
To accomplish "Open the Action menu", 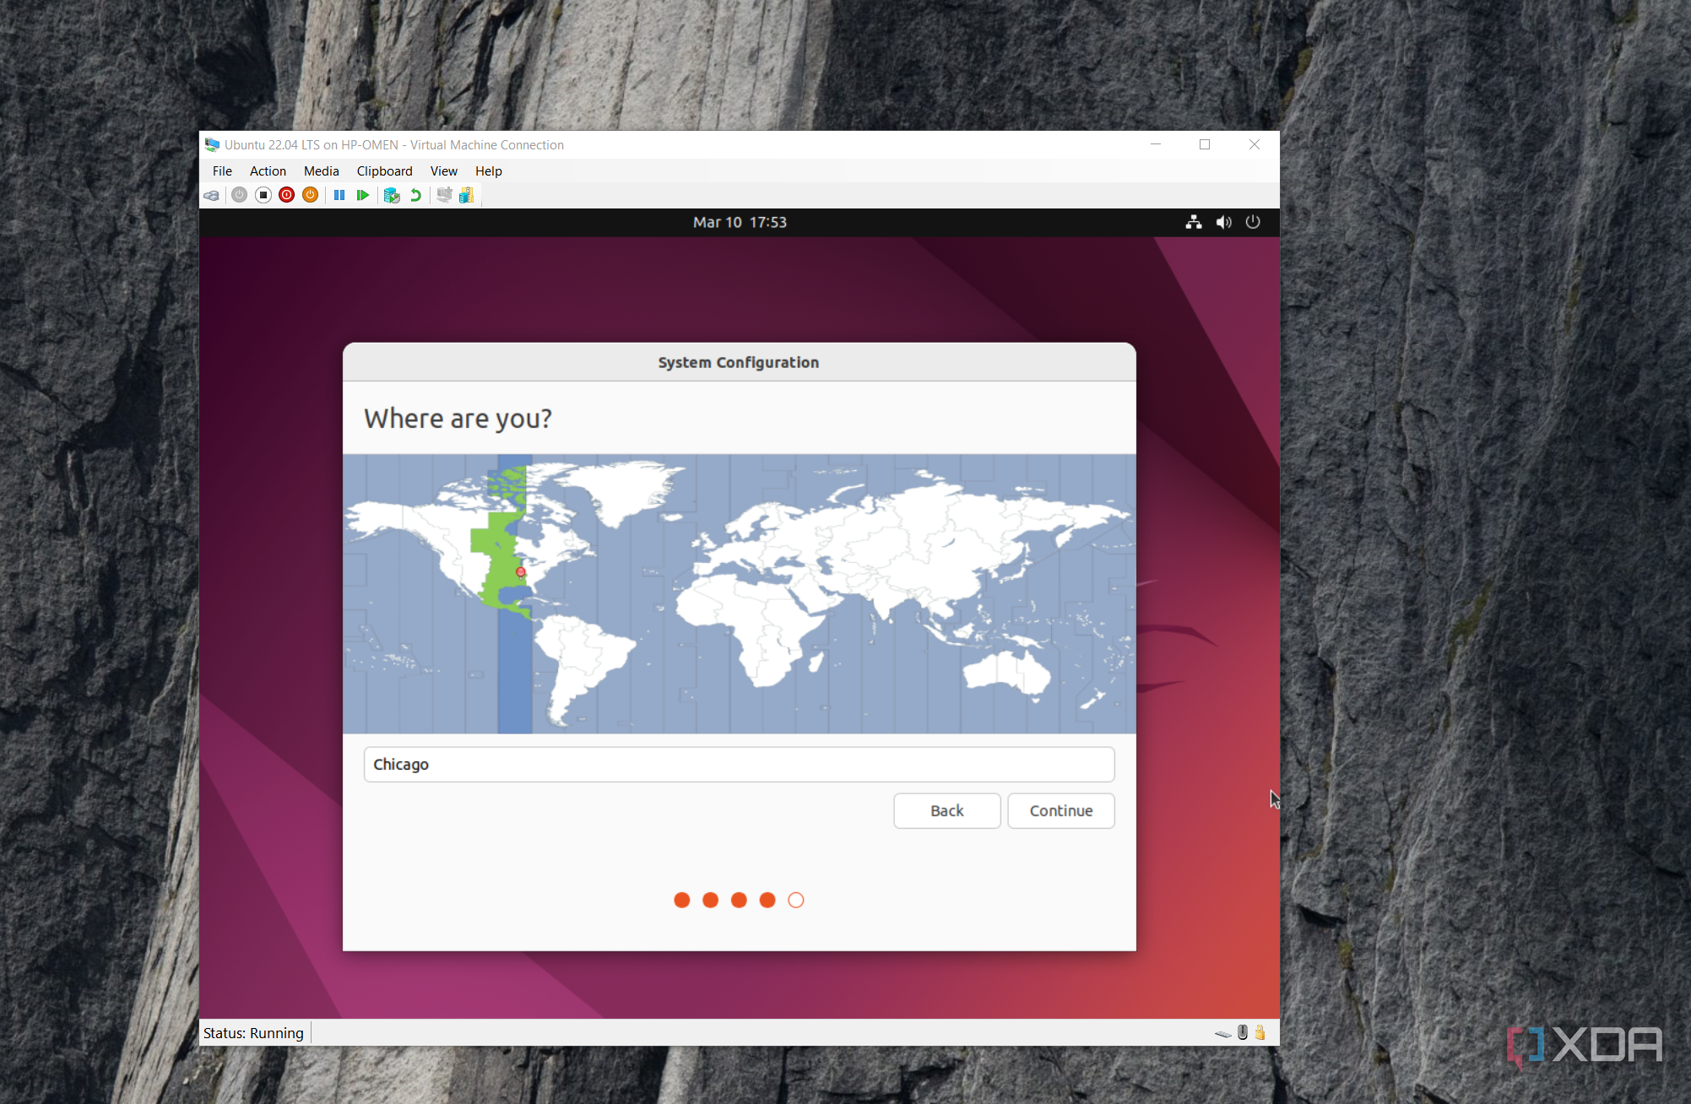I will (x=268, y=171).
